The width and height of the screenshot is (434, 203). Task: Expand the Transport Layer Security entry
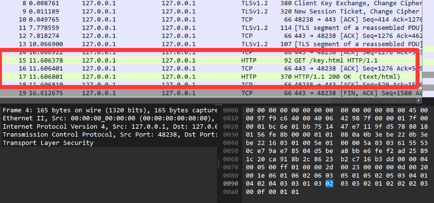[48, 143]
